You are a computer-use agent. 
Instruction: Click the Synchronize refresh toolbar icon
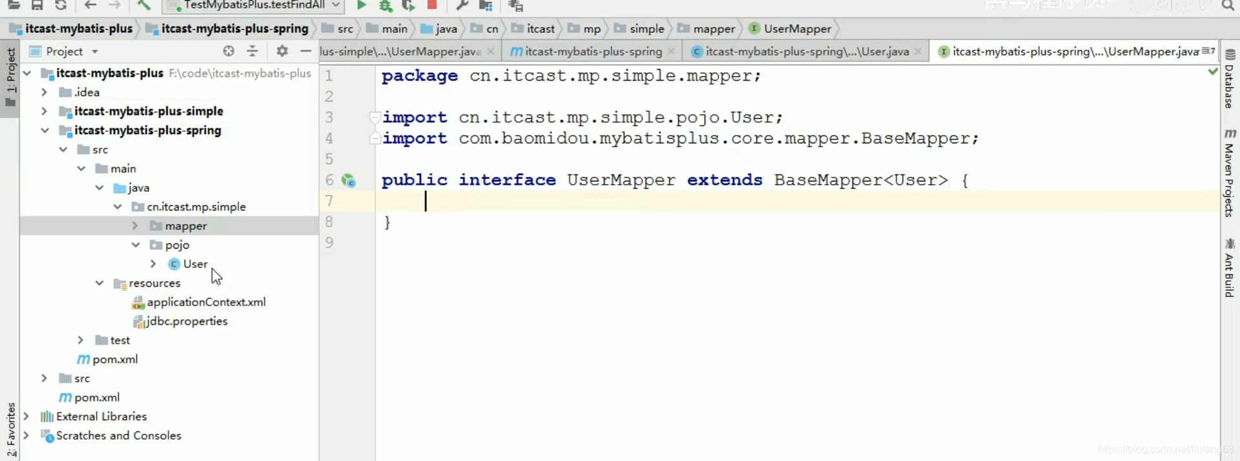pyautogui.click(x=61, y=5)
